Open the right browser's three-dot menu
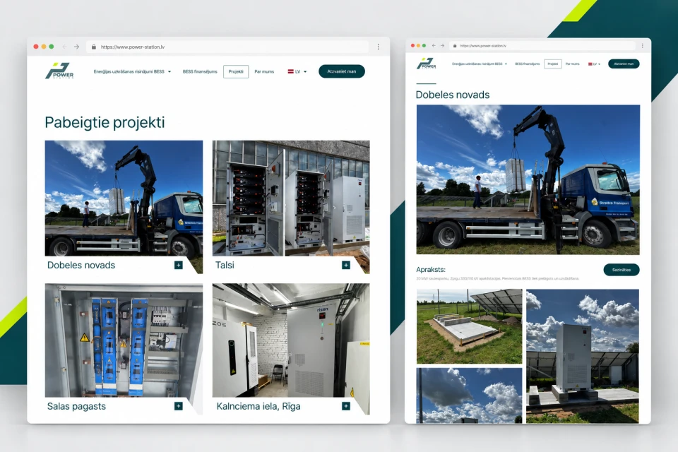678x452 pixels. pyautogui.click(x=643, y=45)
